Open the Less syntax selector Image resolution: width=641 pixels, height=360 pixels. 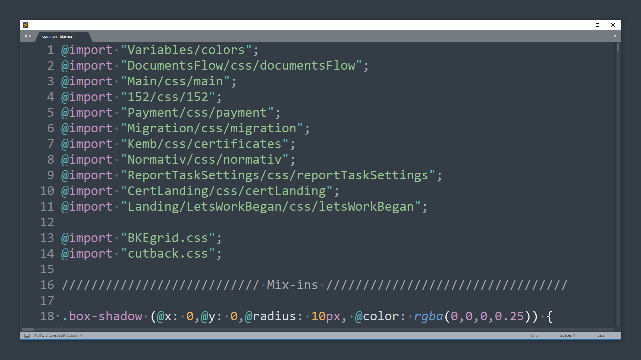coord(601,335)
